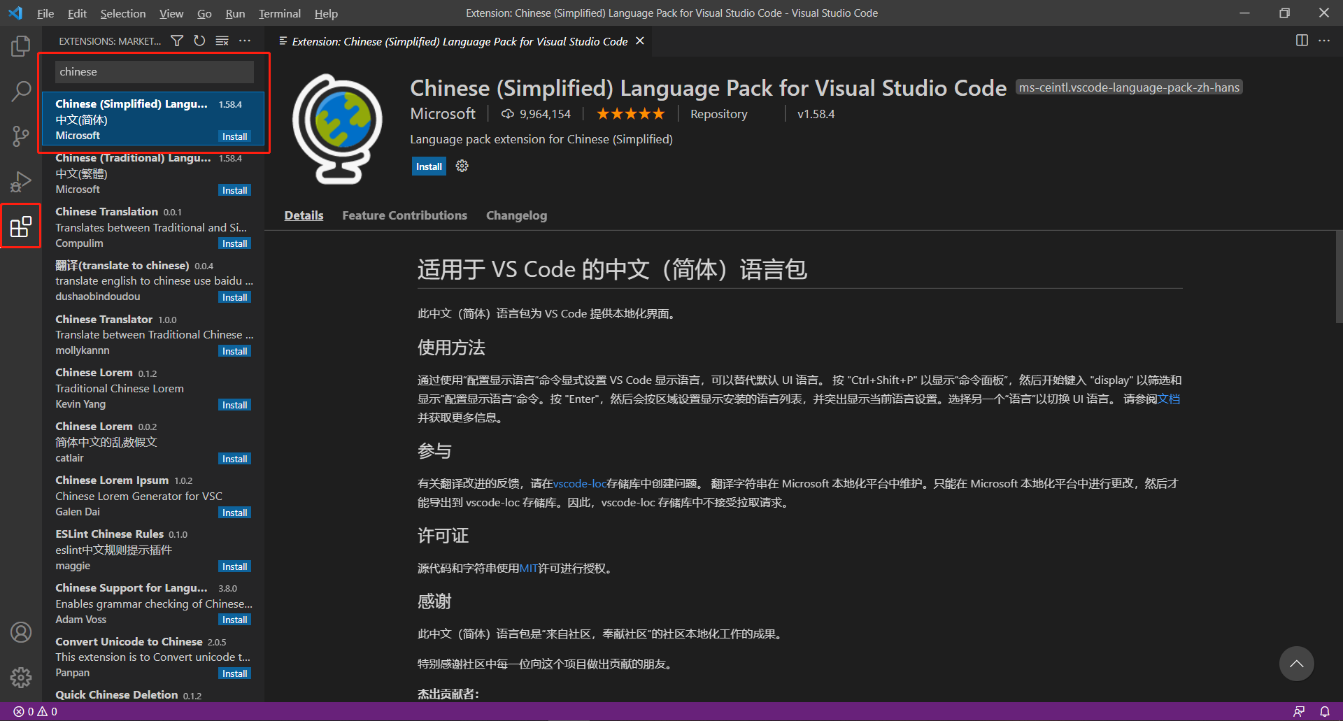Open the gear next to the Install button
Viewport: 1343px width, 721px height.
coord(461,166)
